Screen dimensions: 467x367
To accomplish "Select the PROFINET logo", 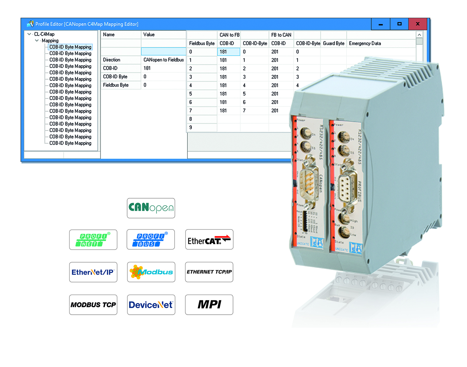I will click(x=93, y=240).
